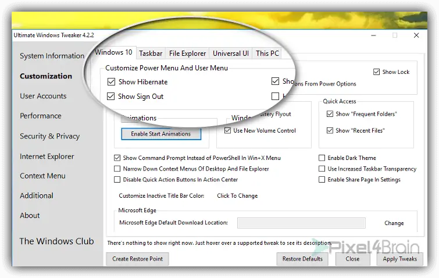Enable Disable Quick Action Buttons checkbox
The width and height of the screenshot is (439, 278).
[x=117, y=180]
